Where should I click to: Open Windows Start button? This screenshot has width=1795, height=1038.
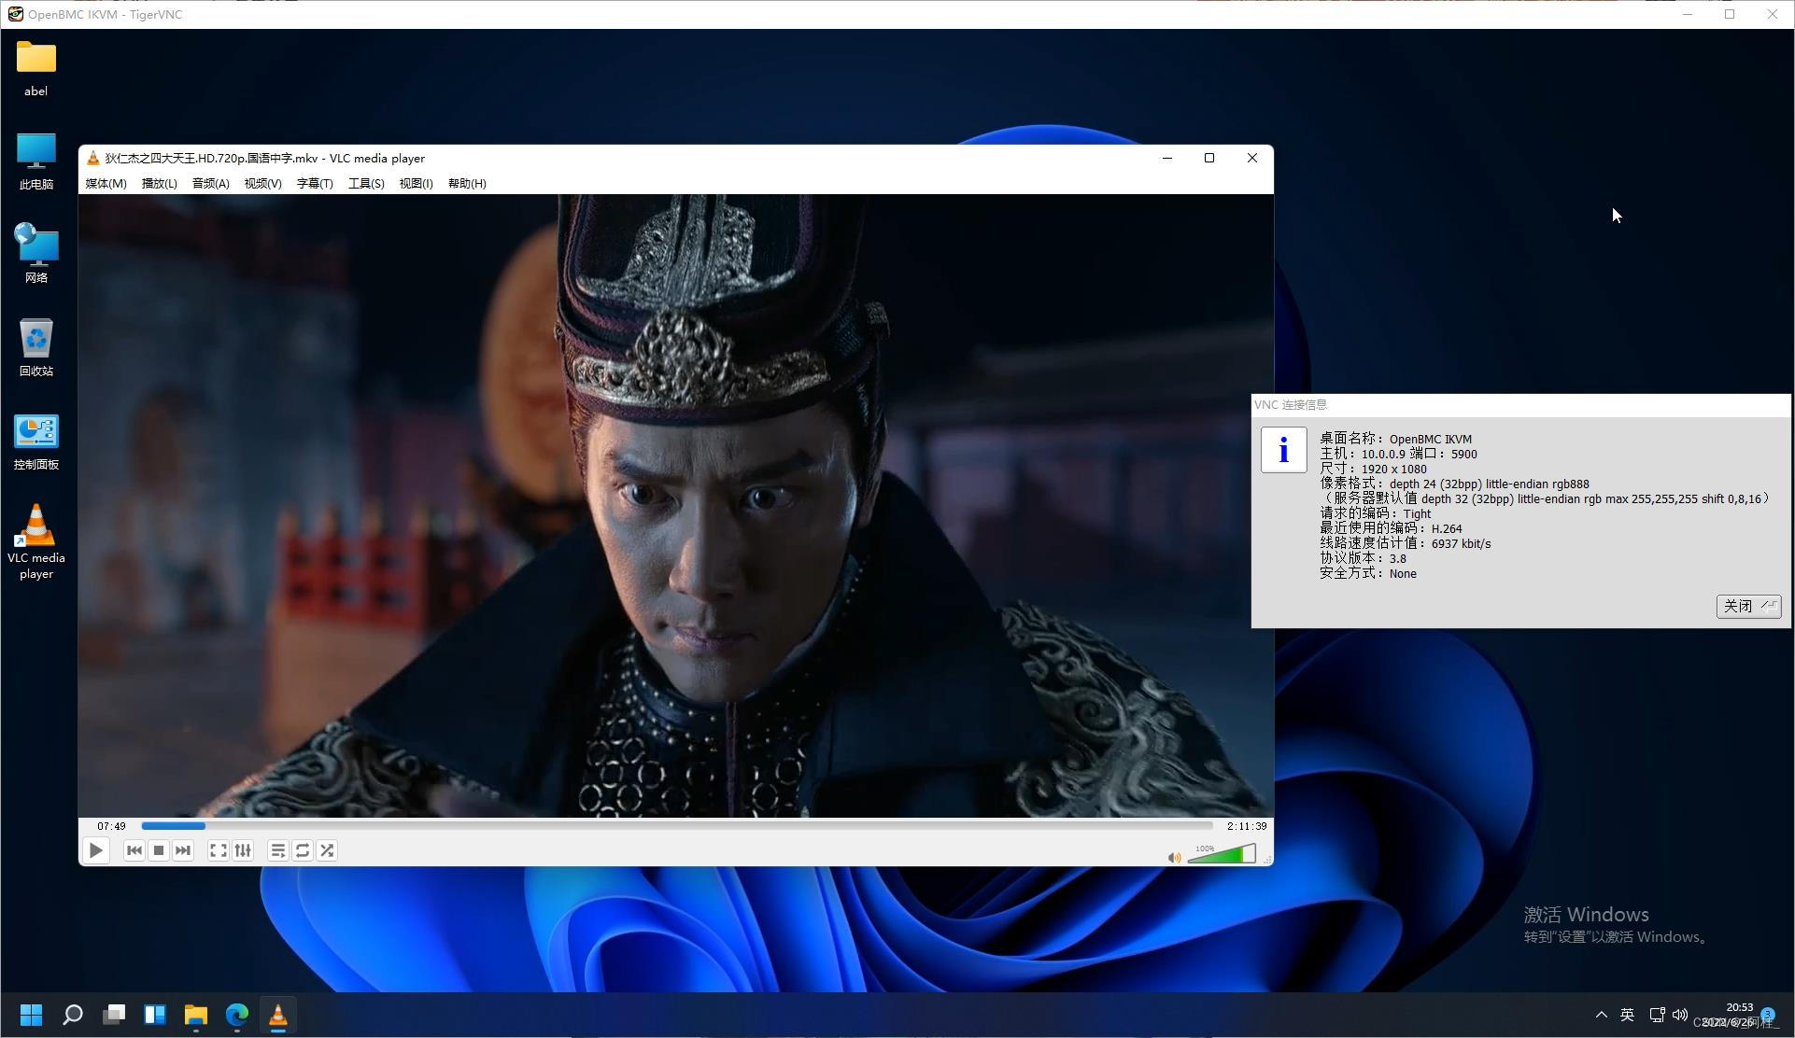pos(31,1015)
